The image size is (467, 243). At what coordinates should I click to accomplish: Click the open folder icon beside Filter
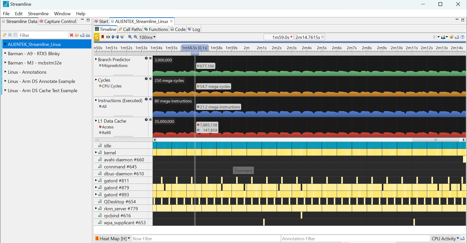click(x=77, y=35)
